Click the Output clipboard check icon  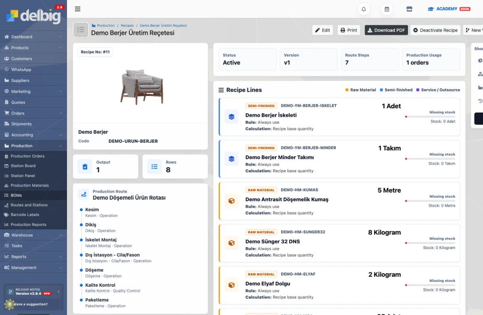(x=85, y=167)
